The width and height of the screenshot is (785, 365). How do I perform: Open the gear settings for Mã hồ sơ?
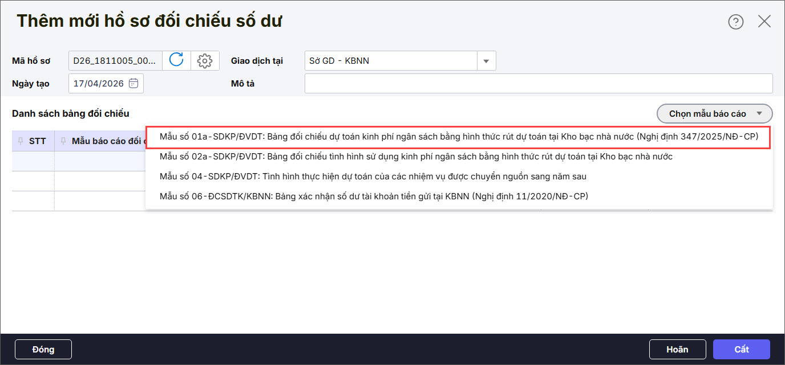tap(205, 60)
